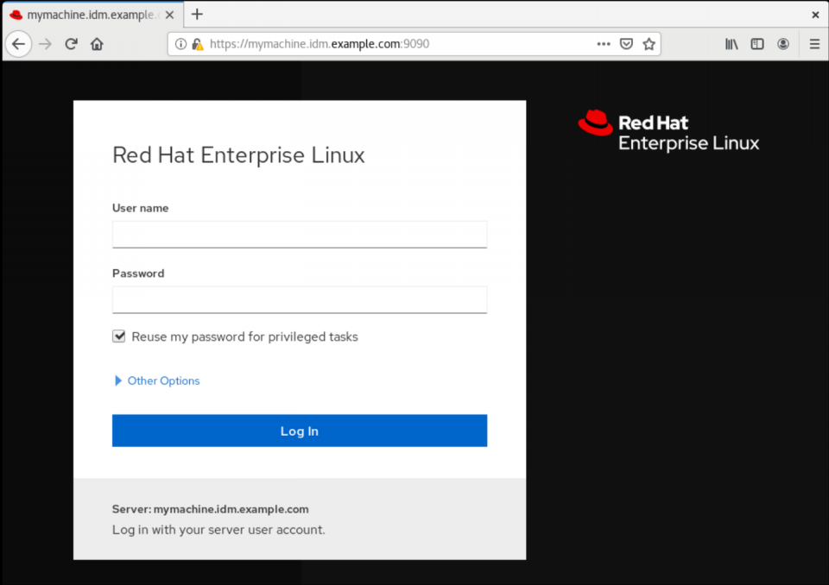Open the browser hamburger menu

(814, 44)
